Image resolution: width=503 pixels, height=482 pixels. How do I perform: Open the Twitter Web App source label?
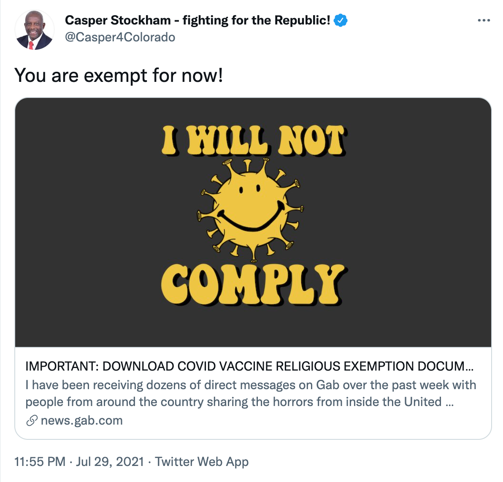pyautogui.click(x=202, y=461)
